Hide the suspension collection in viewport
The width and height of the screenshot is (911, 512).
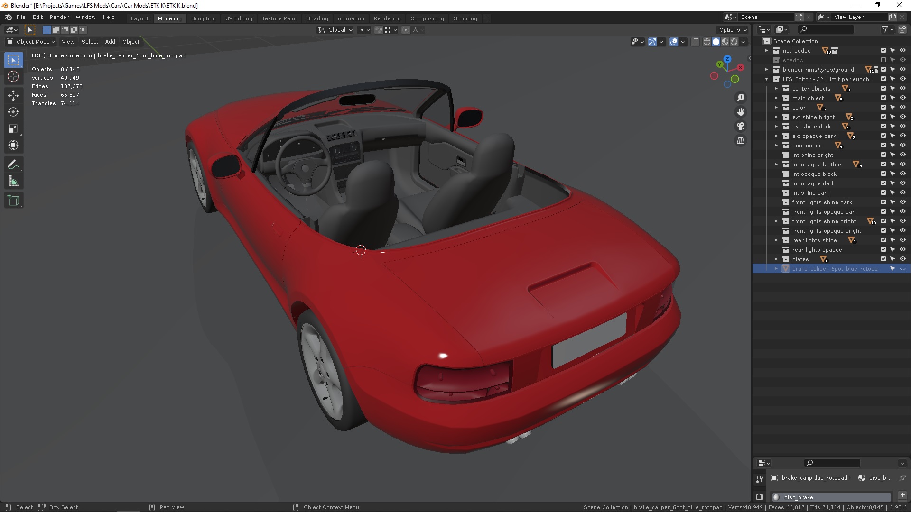(x=902, y=145)
